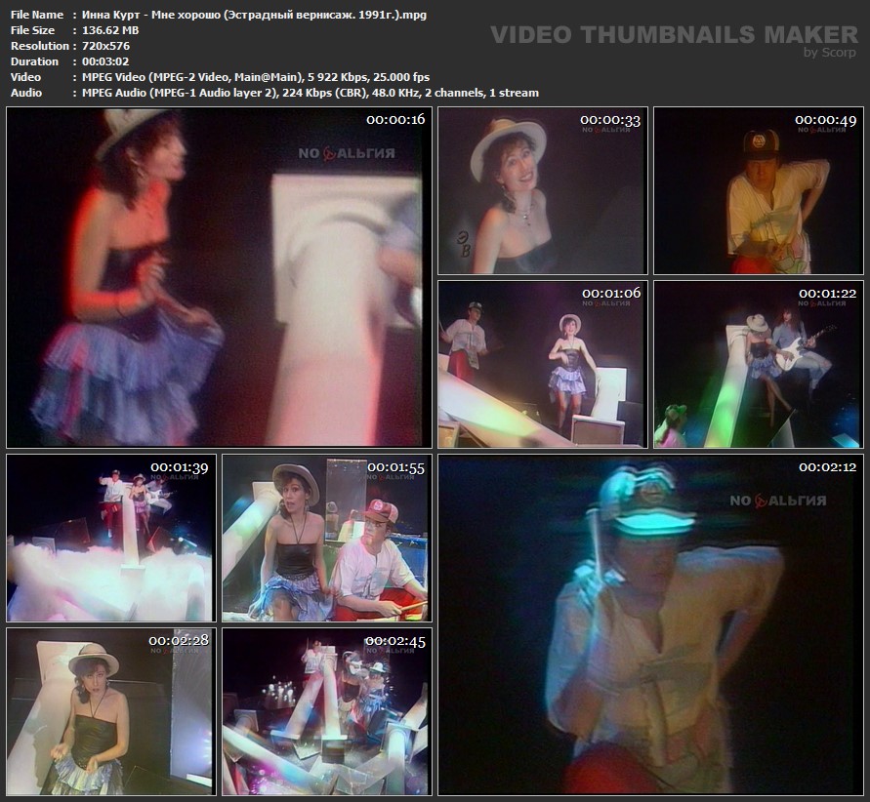Screen dimensions: 870x802
Task: Select the thumbnail stamped 00:02:28
Action: click(110, 710)
